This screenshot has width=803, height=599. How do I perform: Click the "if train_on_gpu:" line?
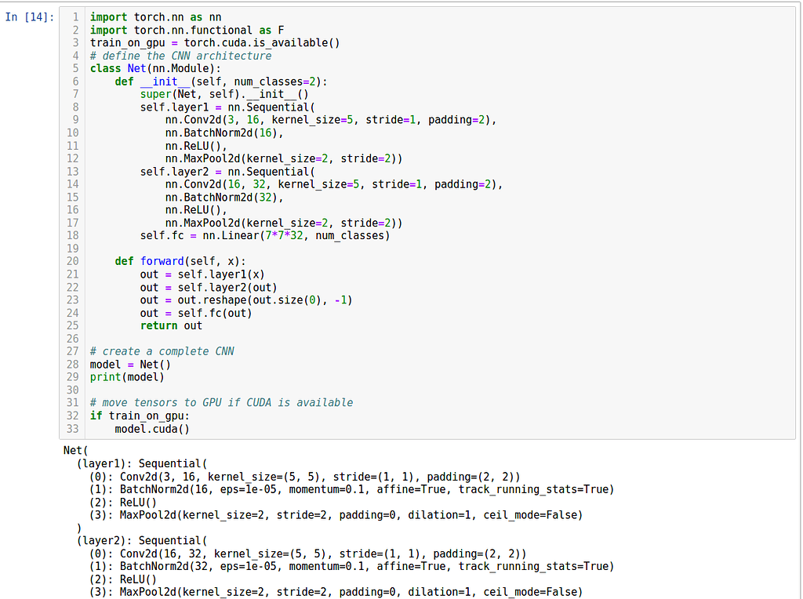point(140,416)
